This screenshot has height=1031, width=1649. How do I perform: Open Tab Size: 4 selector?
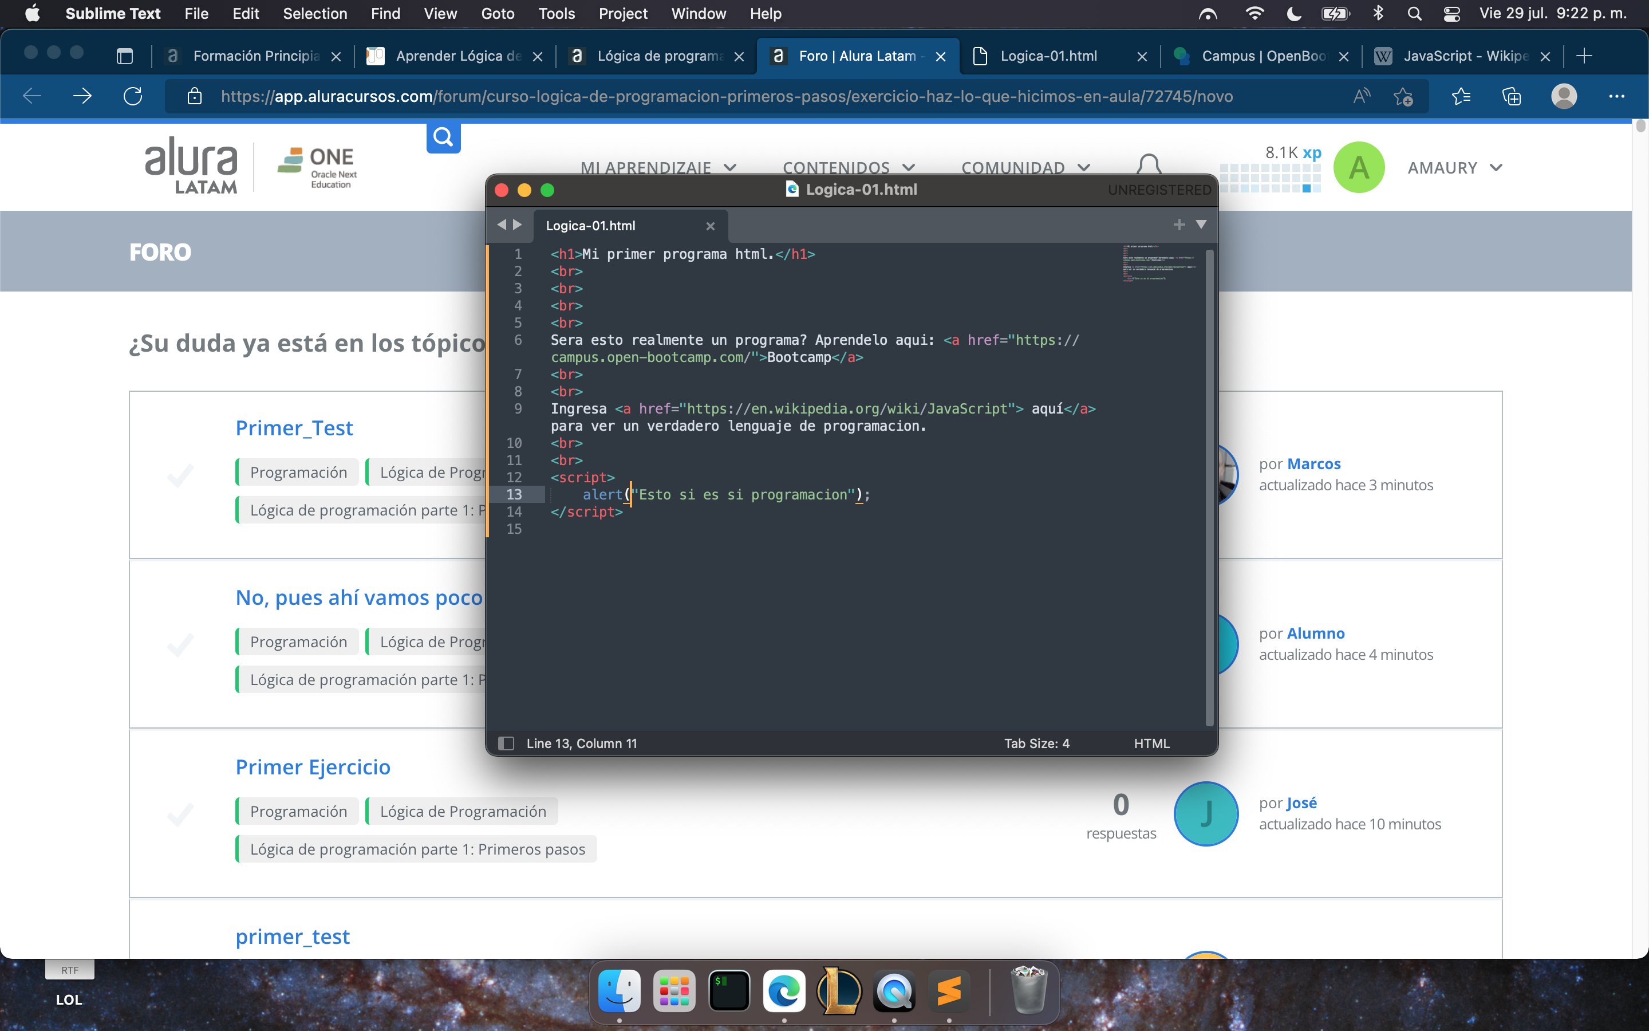[1036, 743]
